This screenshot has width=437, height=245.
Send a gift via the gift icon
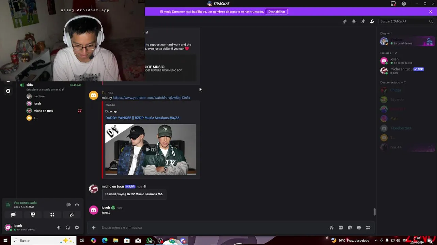click(x=331, y=228)
